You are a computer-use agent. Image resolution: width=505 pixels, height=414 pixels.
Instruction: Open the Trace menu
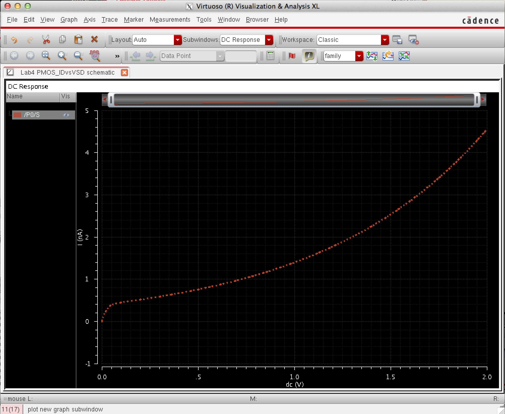[110, 19]
